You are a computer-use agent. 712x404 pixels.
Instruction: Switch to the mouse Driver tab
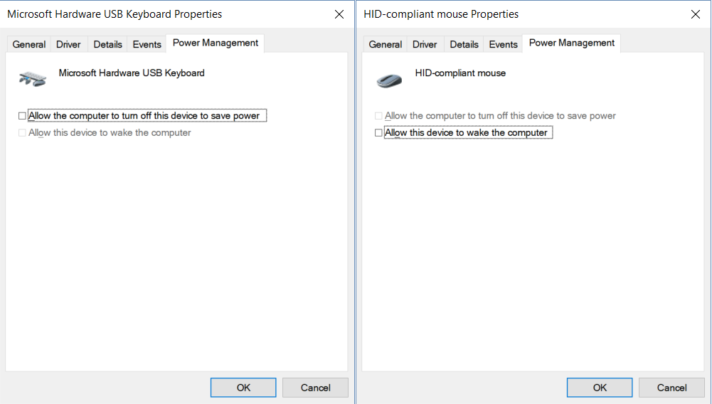click(425, 45)
